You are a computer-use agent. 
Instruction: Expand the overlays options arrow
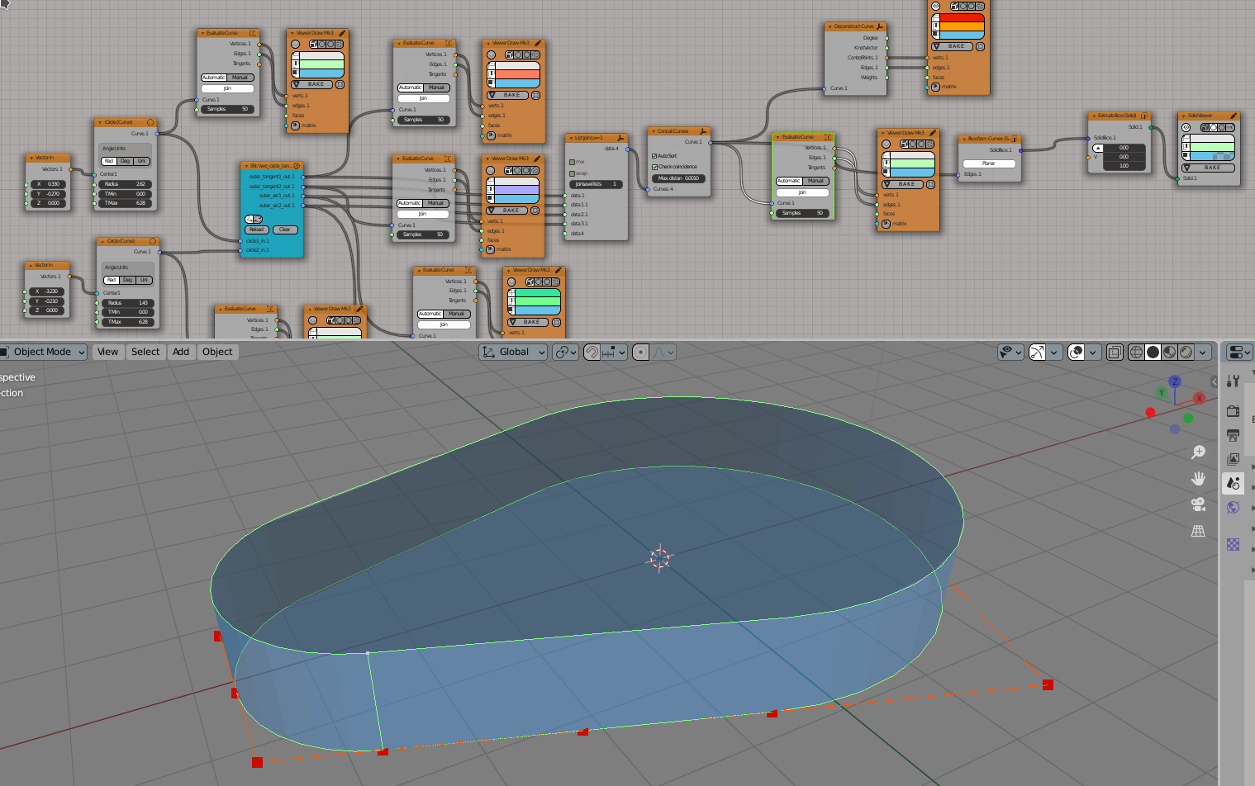coord(1093,353)
